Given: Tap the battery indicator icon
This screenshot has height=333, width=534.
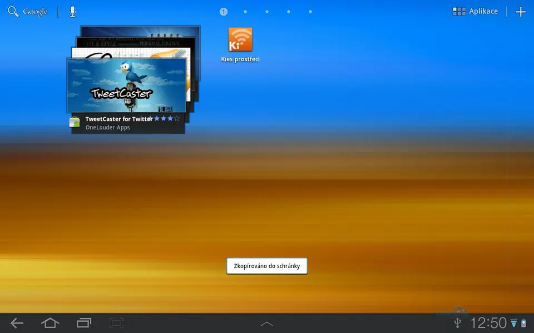Looking at the screenshot, I should click(x=523, y=324).
